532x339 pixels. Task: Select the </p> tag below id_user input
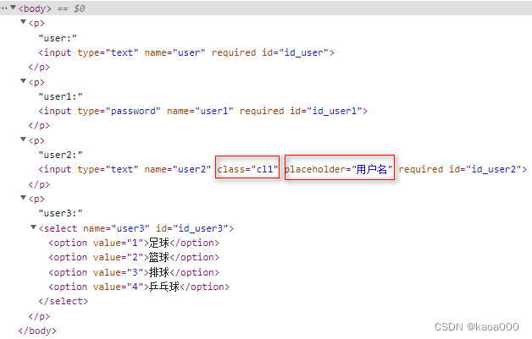(x=39, y=67)
